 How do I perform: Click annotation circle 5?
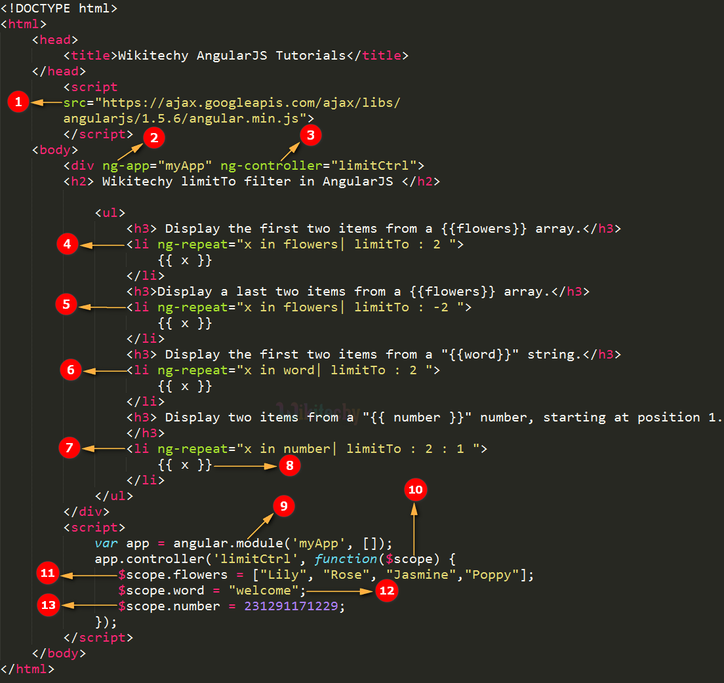(66, 305)
